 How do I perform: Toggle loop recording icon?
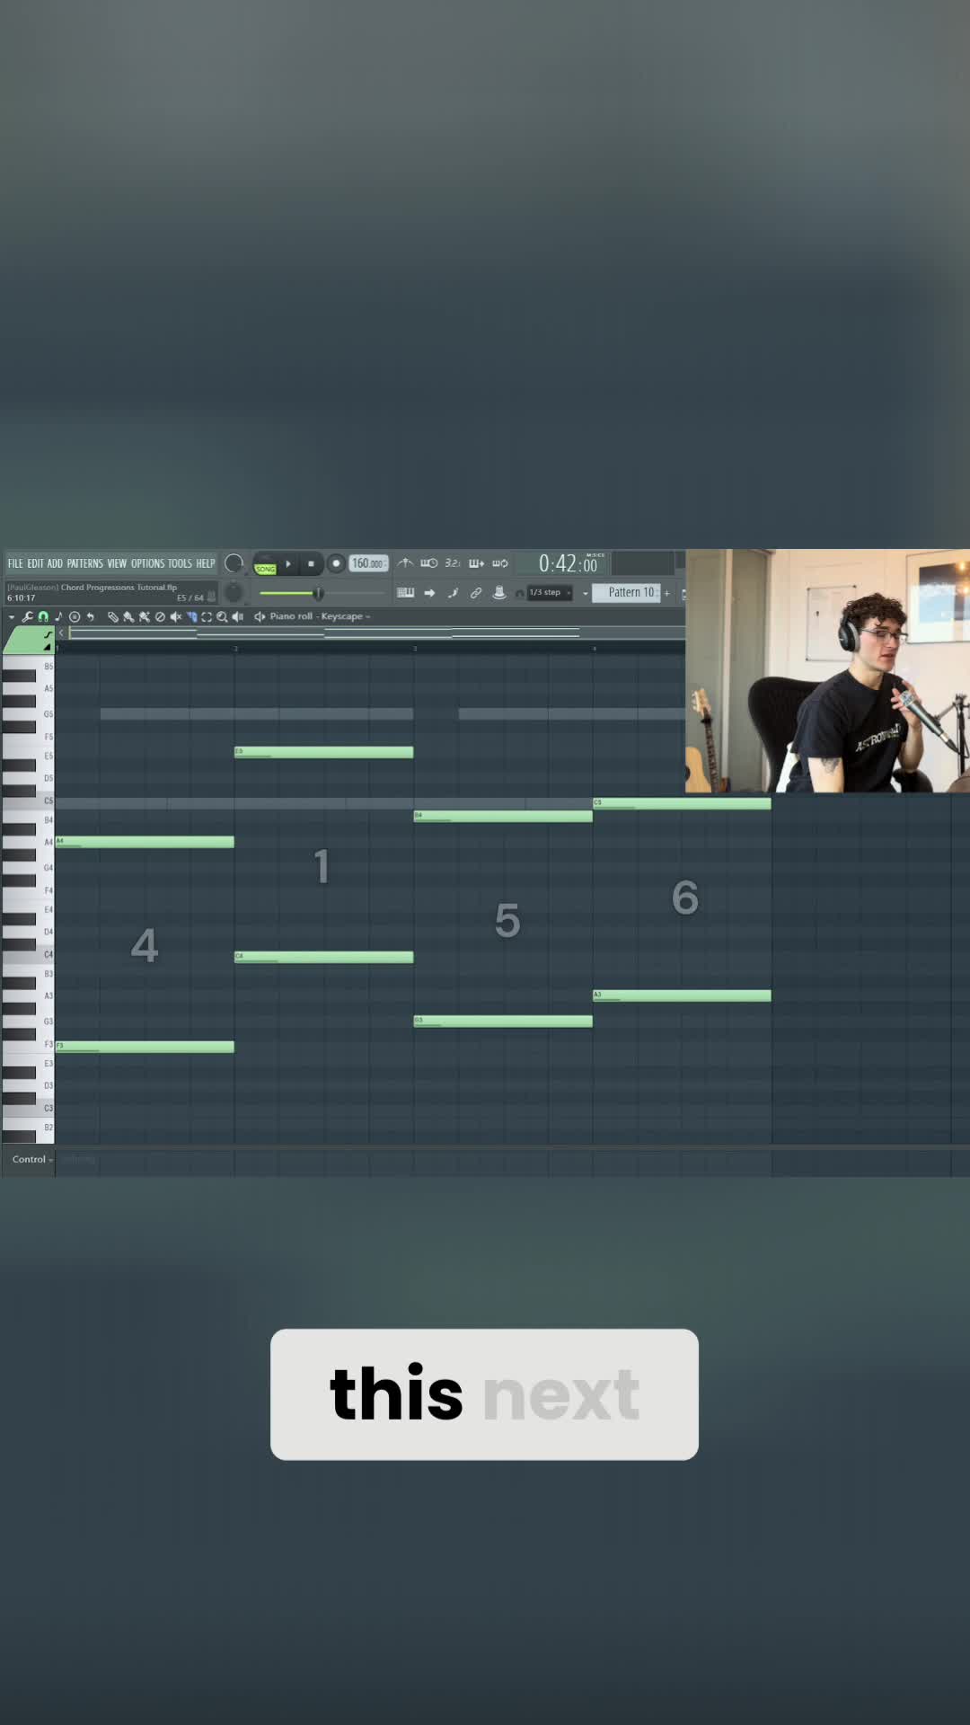[500, 563]
